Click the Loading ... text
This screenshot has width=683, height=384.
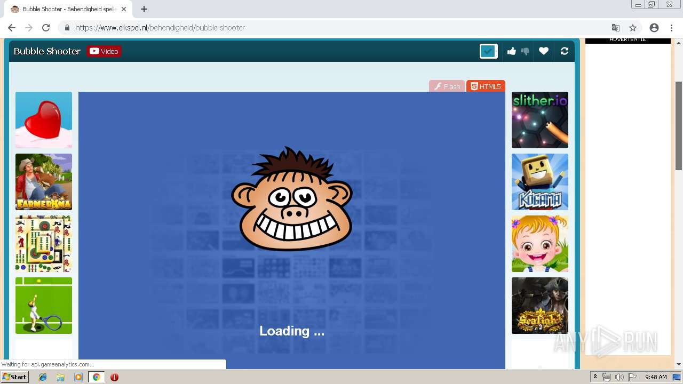(x=292, y=331)
